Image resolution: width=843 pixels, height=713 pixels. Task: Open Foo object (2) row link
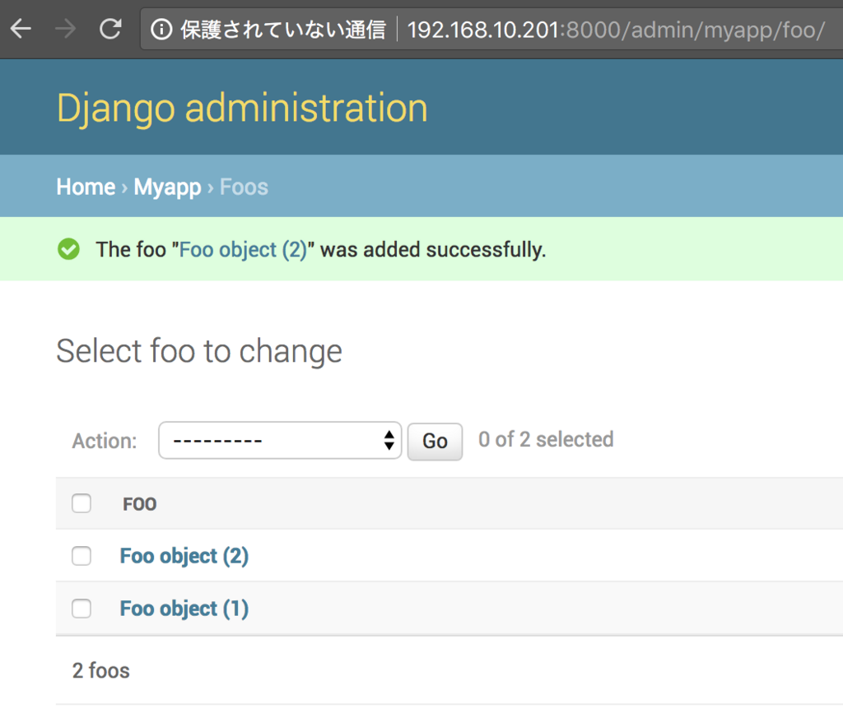point(184,556)
